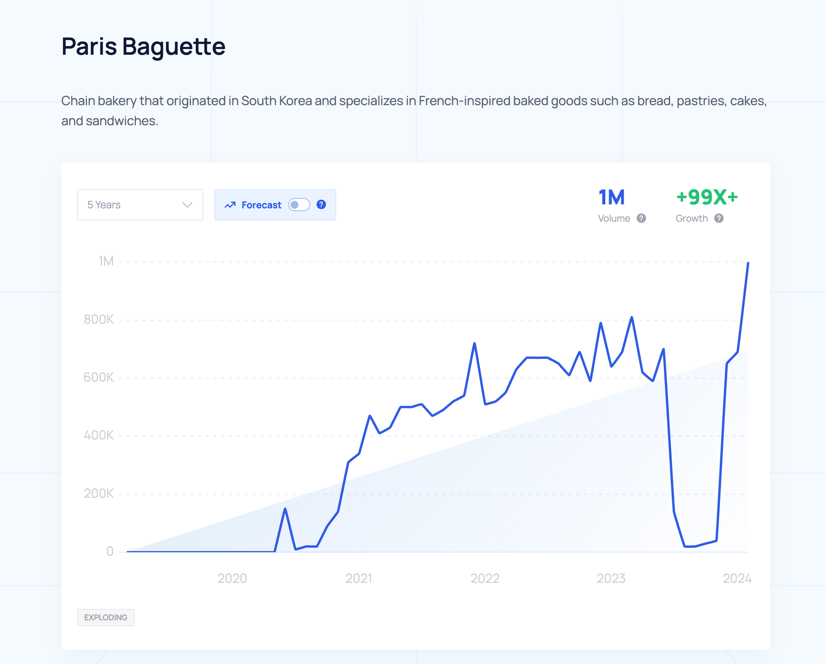The image size is (826, 664).
Task: Click the Forecast trend arrow icon
Action: [x=230, y=205]
